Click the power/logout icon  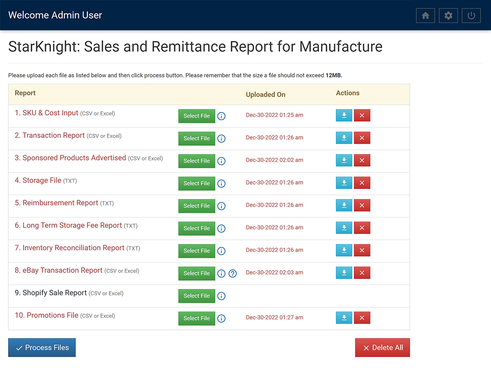click(471, 15)
